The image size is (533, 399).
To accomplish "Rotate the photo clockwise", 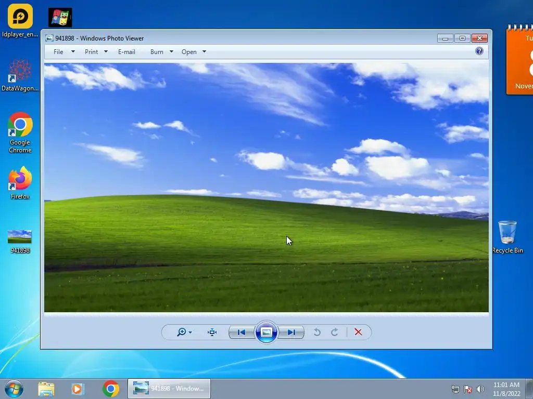I will point(335,332).
